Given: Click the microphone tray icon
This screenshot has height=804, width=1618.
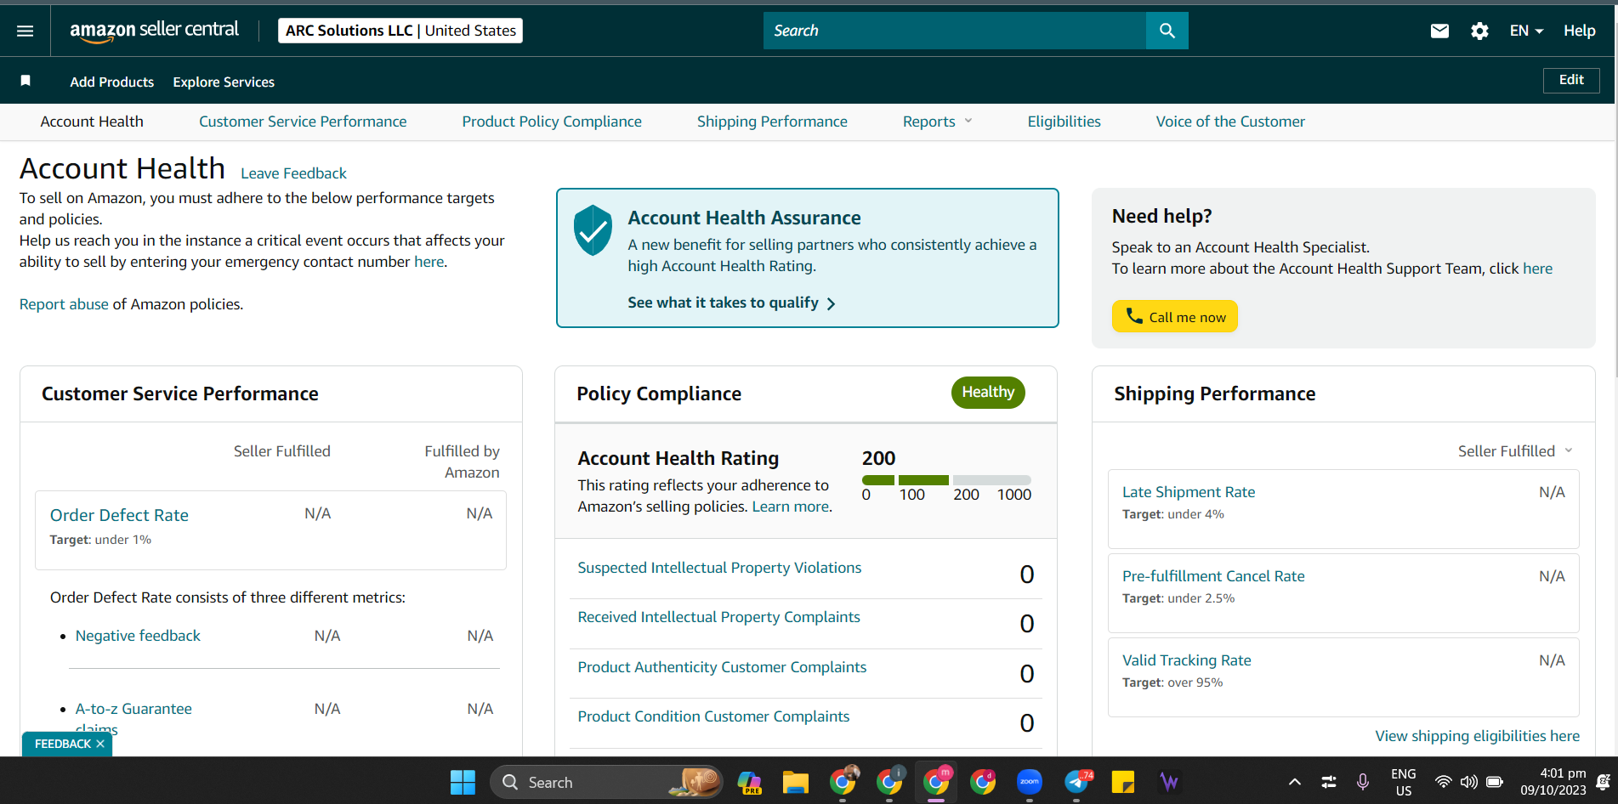Looking at the screenshot, I should 1362,782.
